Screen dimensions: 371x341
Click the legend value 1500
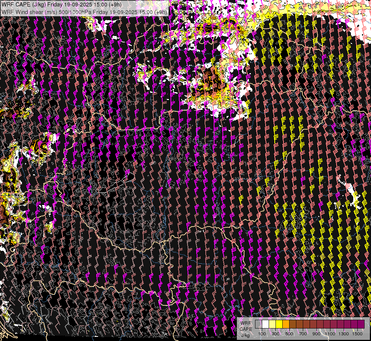357,334
